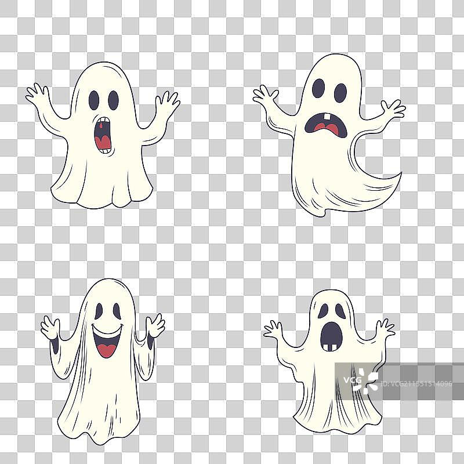The height and width of the screenshot is (464, 464).
Task: Click the top-left ghost's left eye
Action: pyautogui.click(x=94, y=100)
